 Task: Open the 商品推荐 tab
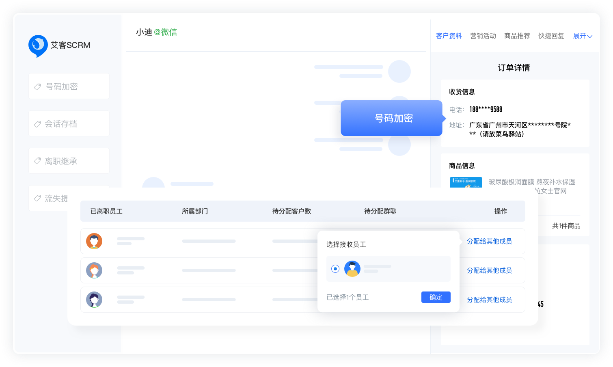517,36
